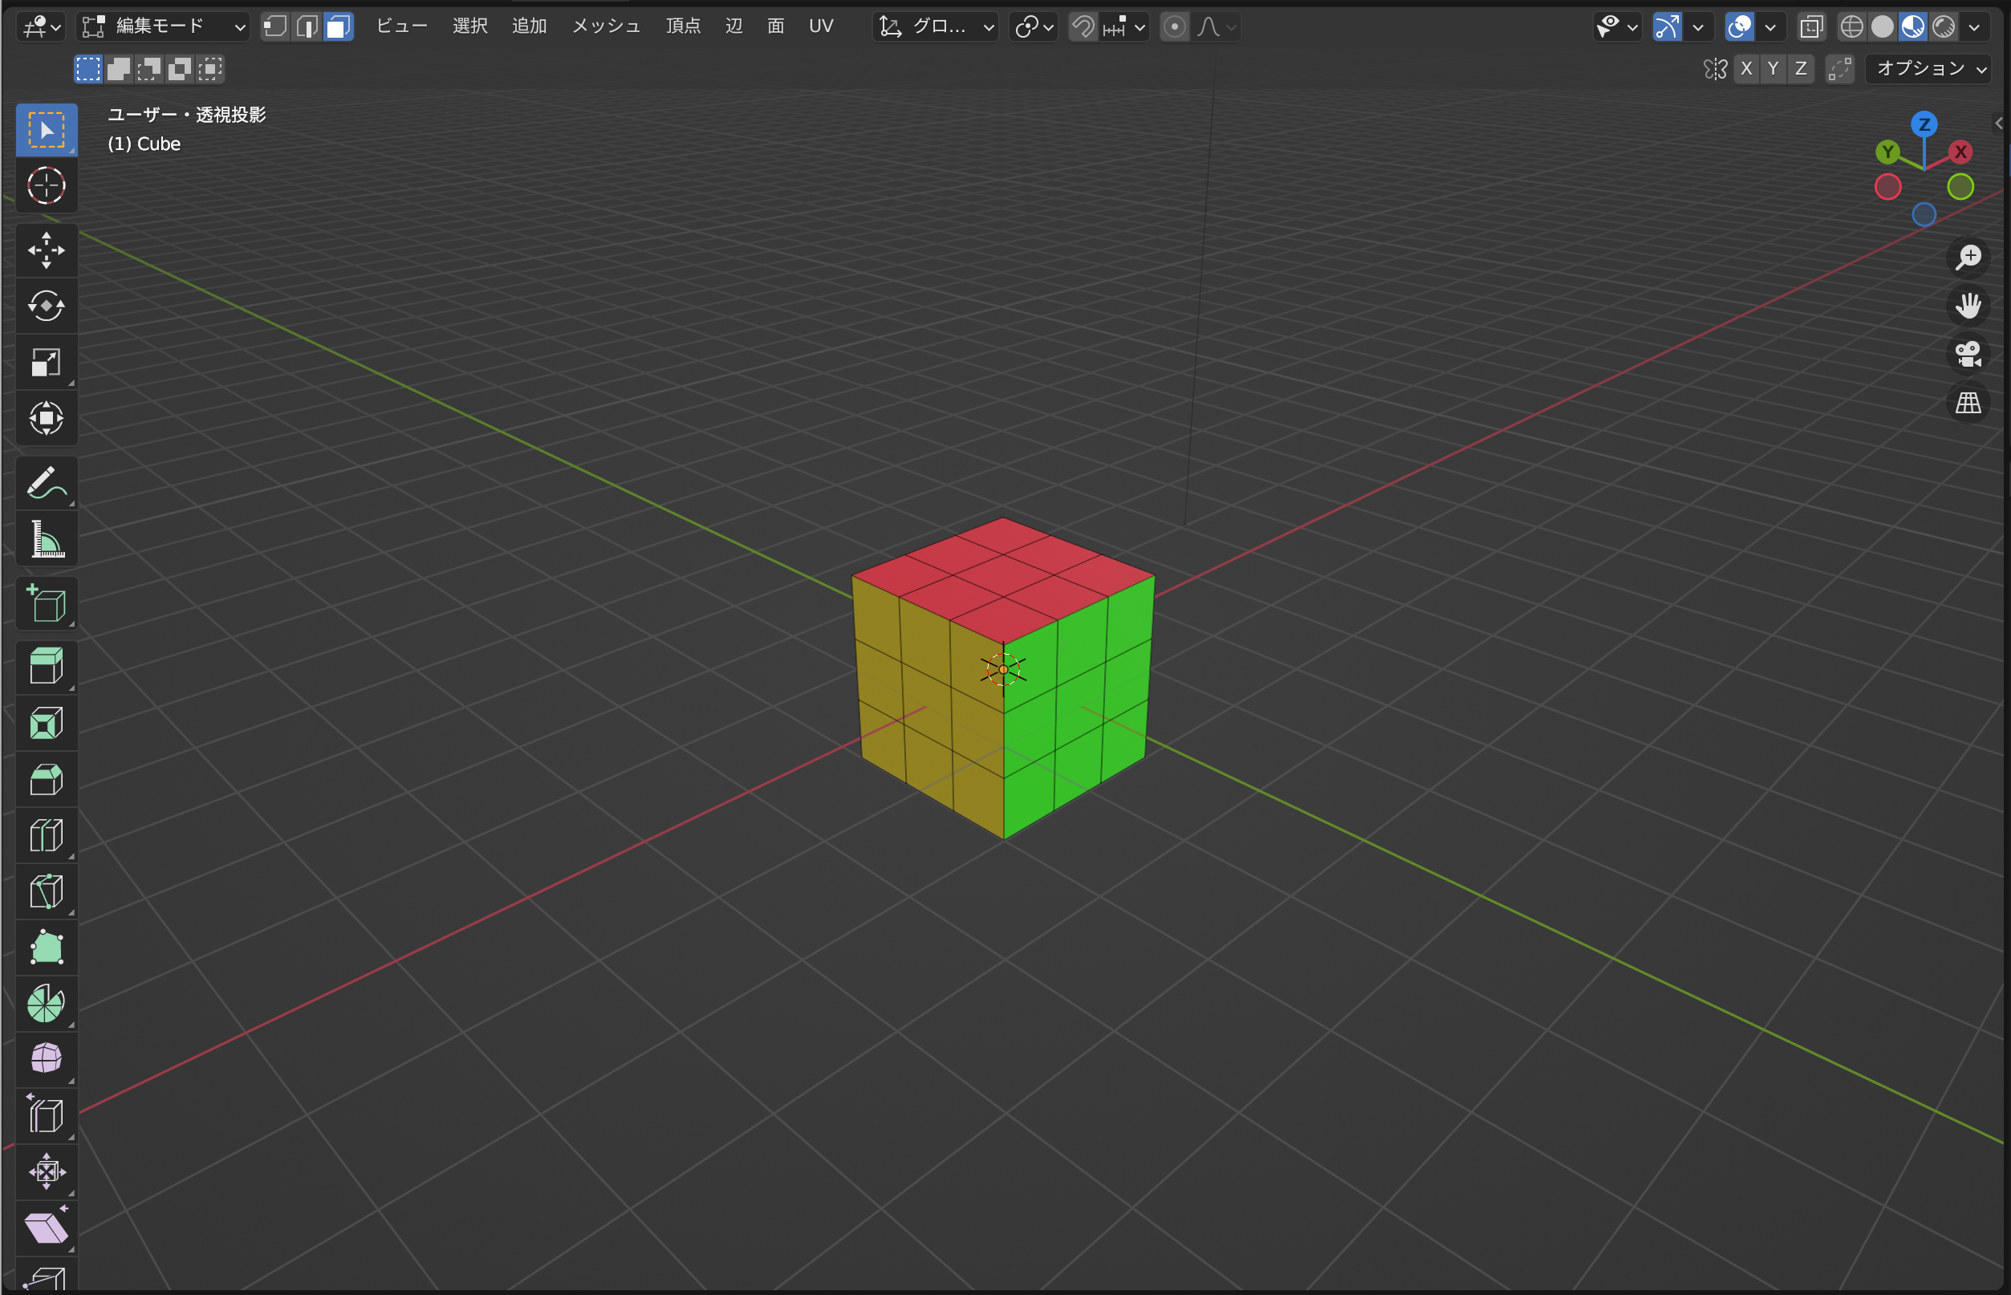Open gizmo settings dropdown arrow

coord(1698,27)
